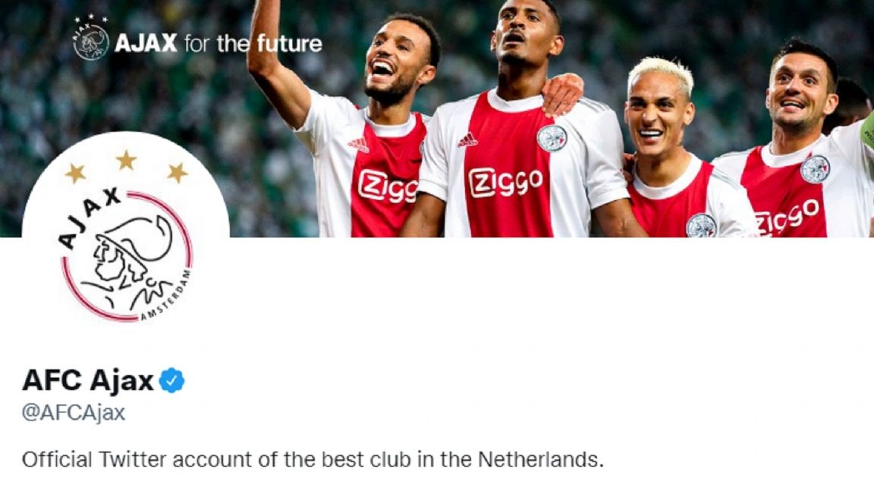Image resolution: width=874 pixels, height=491 pixels.
Task: Click the adidas logo on the leftmost player's shirt
Action: pyautogui.click(x=359, y=145)
